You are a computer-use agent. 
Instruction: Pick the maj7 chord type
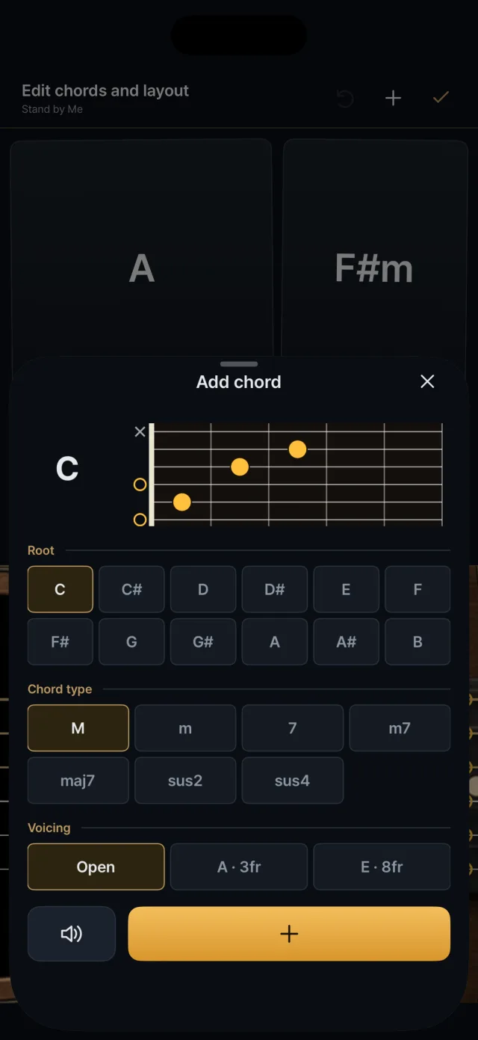click(x=78, y=781)
